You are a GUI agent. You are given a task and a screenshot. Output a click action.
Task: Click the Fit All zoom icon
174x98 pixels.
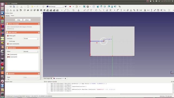[84, 7]
